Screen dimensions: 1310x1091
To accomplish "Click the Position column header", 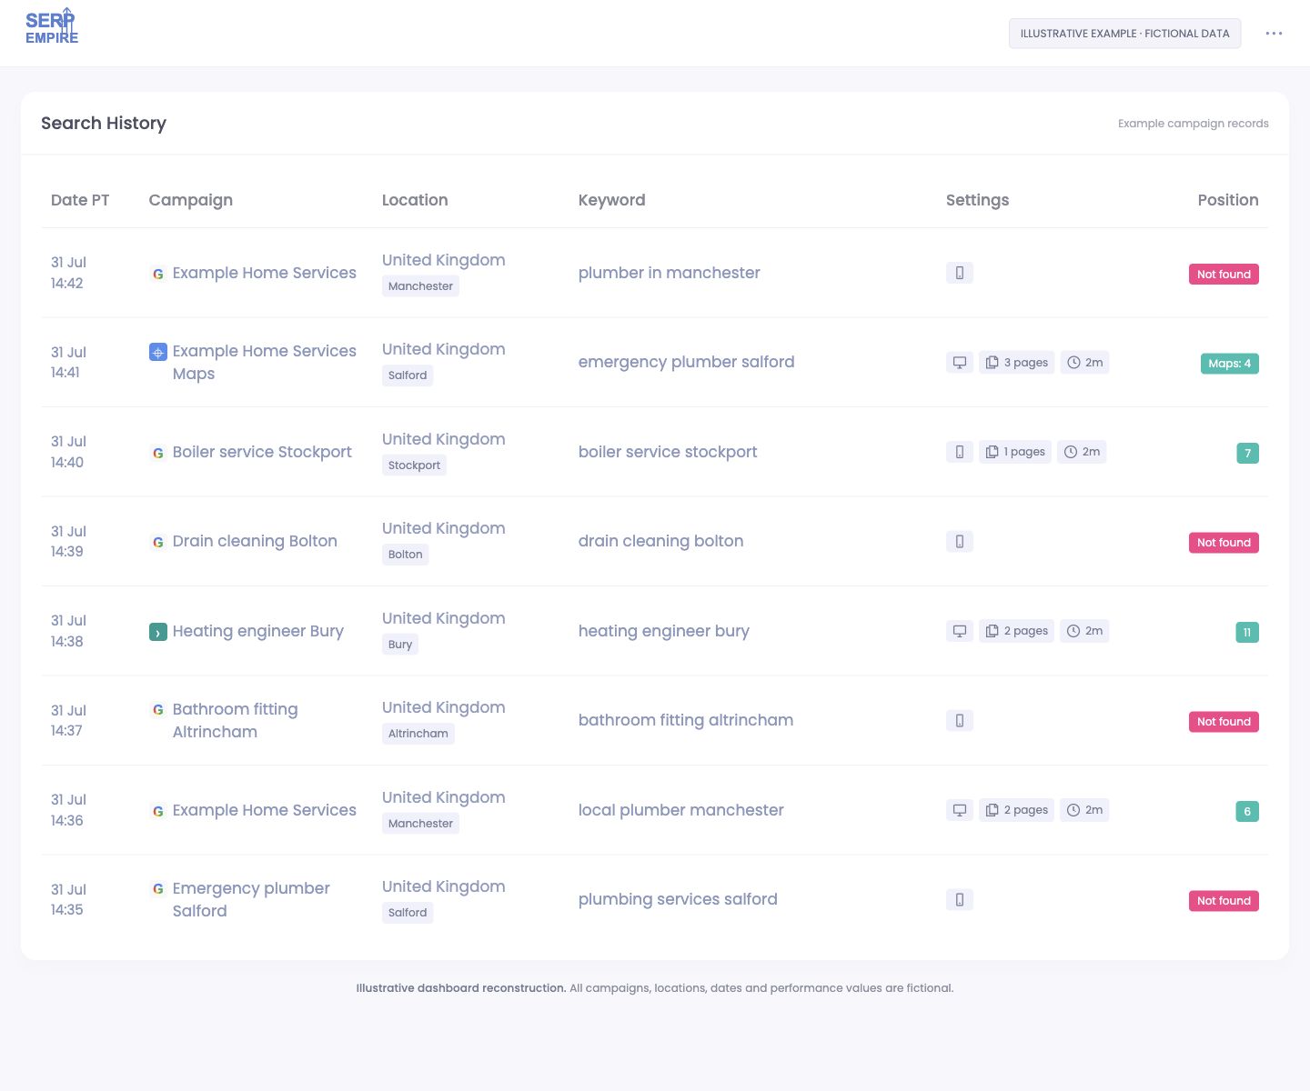I will [1228, 200].
